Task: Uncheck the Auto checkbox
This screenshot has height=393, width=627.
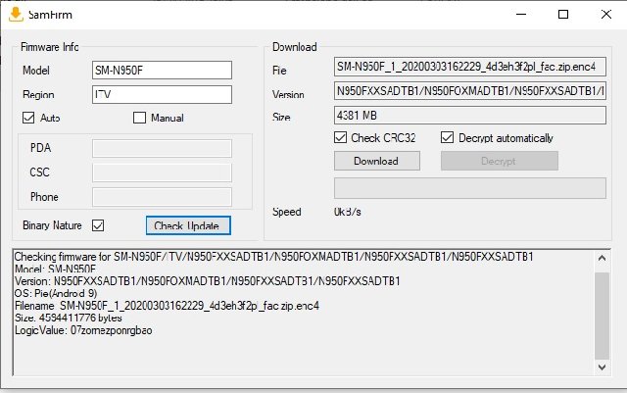Action: tap(28, 118)
